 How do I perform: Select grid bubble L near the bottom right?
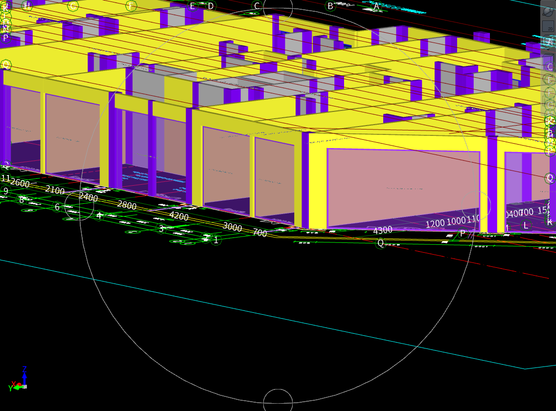point(526,225)
